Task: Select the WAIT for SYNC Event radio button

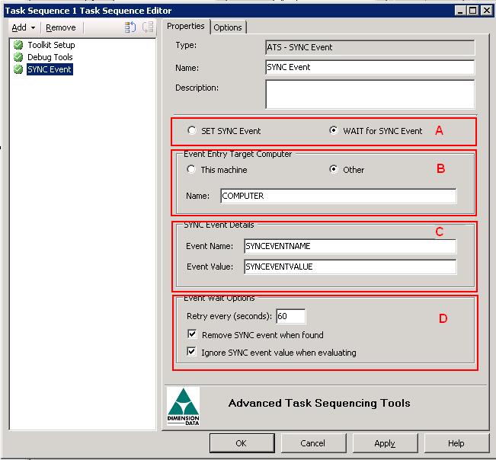Action: 334,130
